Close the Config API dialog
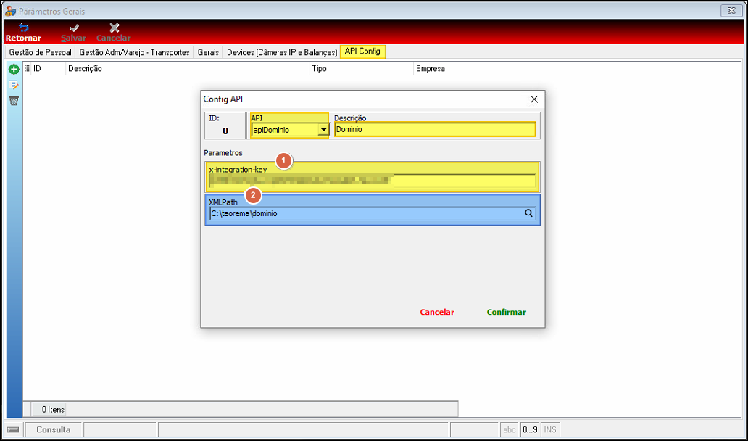Screen dimensions: 748x441 534,99
